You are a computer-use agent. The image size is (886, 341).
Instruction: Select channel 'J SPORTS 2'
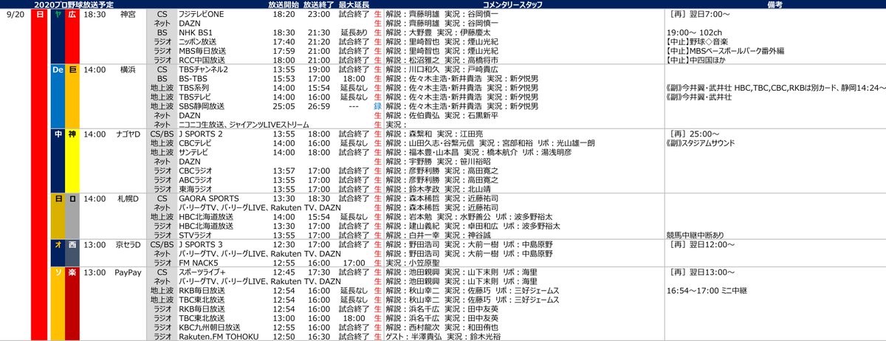pyautogui.click(x=201, y=134)
